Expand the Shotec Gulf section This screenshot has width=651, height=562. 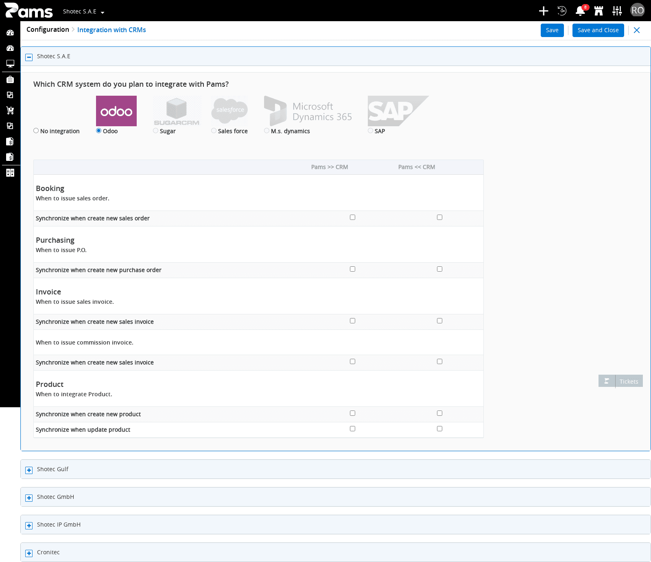click(29, 470)
